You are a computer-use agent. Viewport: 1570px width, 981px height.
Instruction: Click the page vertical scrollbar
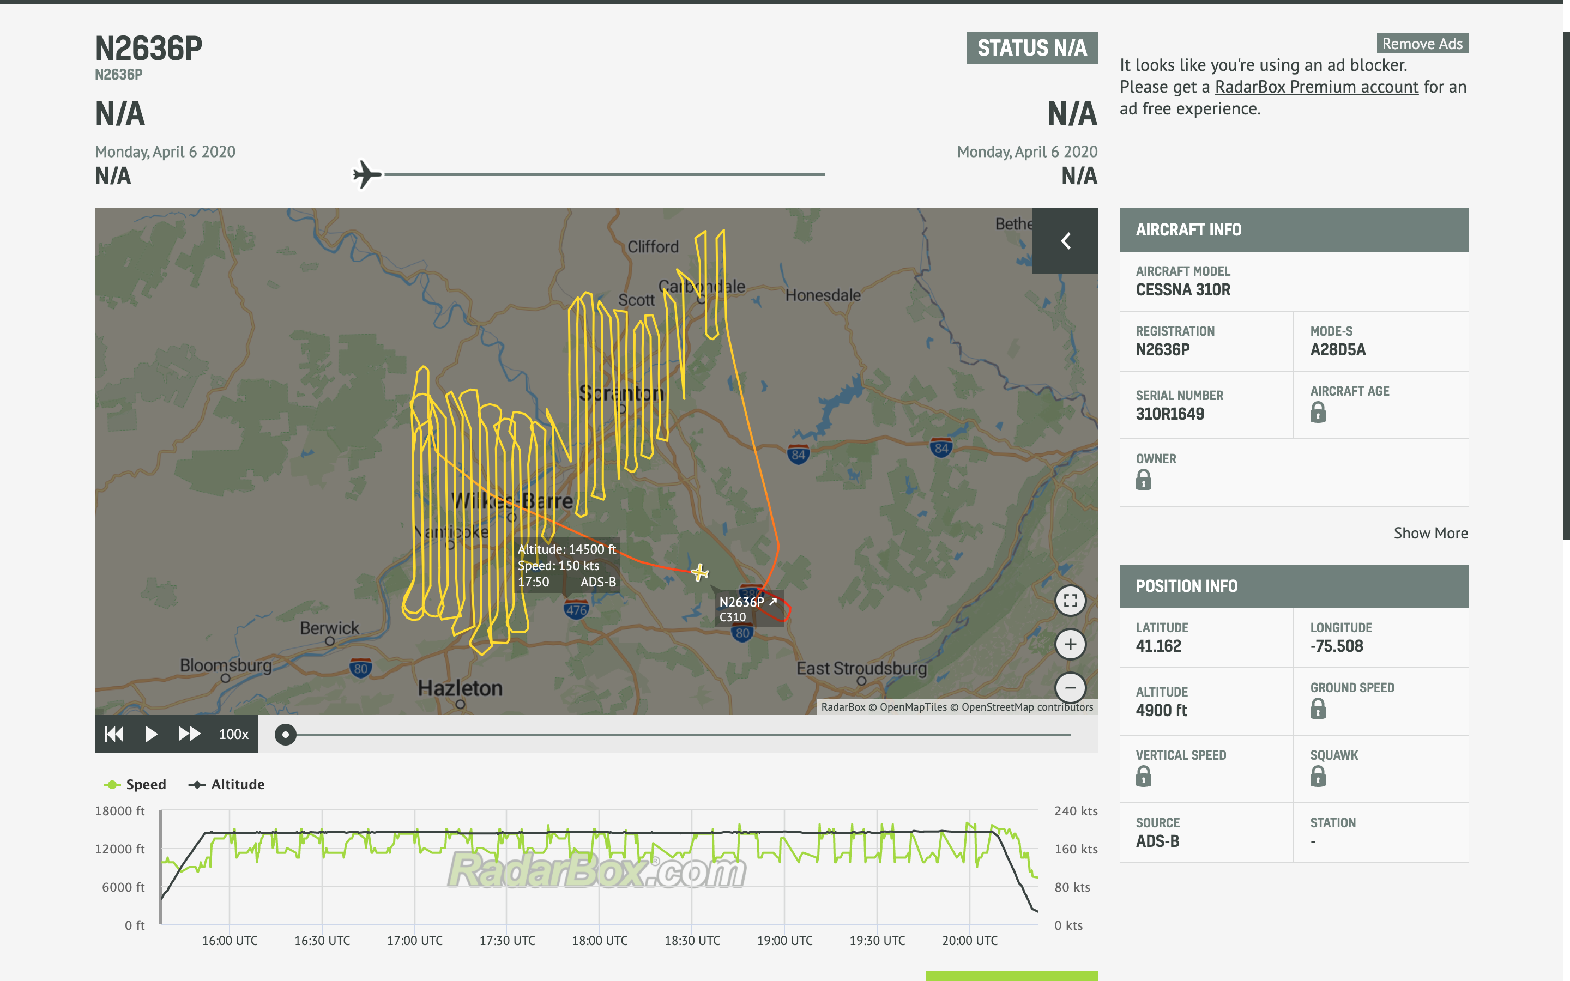[1566, 286]
